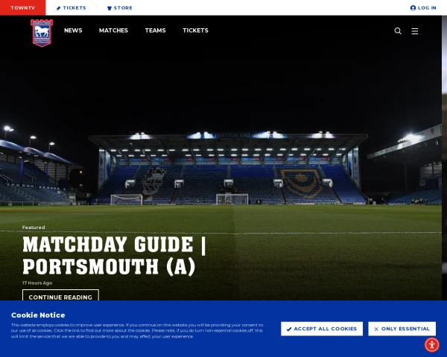Viewport: 447px width, 357px height.
Task: Open site search with the magnifier icon
Action: tap(398, 30)
